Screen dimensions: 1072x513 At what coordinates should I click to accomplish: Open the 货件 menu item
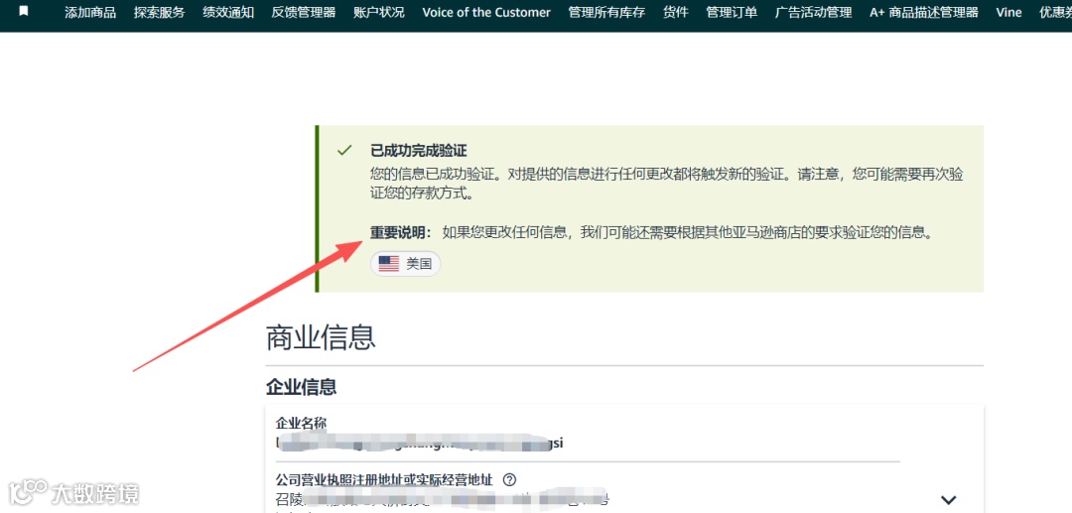point(676,12)
